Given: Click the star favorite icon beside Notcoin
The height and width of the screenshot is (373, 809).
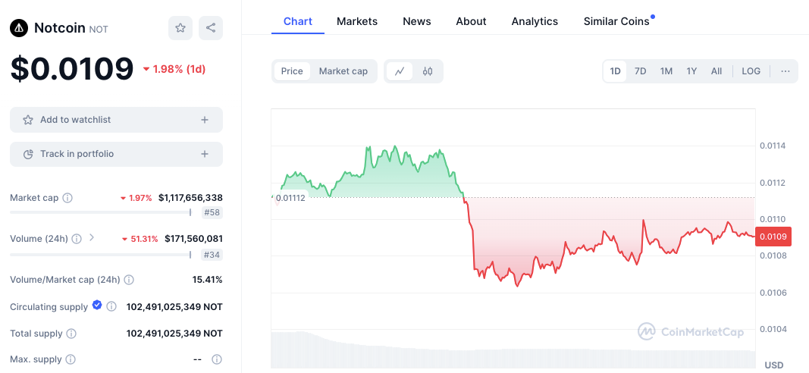Looking at the screenshot, I should (x=180, y=28).
